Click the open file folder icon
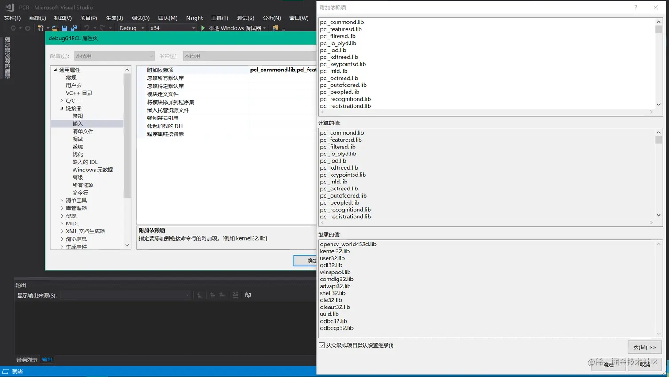The height and width of the screenshot is (377, 669). pos(55,28)
